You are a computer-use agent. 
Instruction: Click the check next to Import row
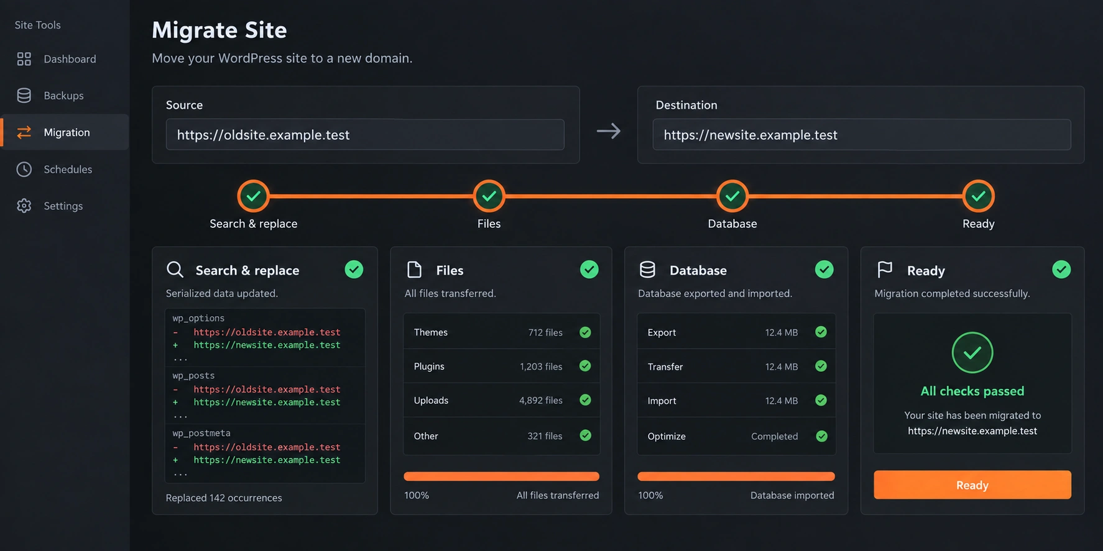[821, 400]
